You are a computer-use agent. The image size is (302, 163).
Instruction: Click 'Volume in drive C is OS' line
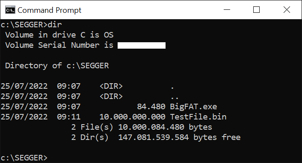tap(59, 35)
